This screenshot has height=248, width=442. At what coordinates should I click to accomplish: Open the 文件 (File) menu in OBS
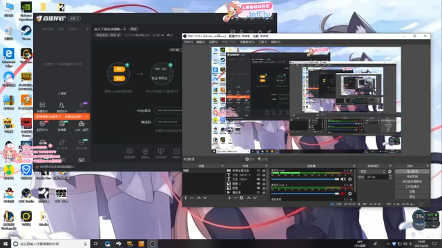pos(188,42)
